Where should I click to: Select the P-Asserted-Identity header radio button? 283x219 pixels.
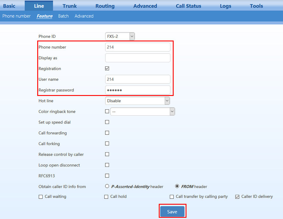(107, 187)
